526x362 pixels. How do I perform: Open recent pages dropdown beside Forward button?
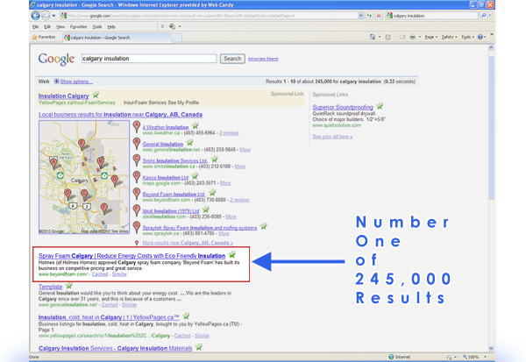54,16
